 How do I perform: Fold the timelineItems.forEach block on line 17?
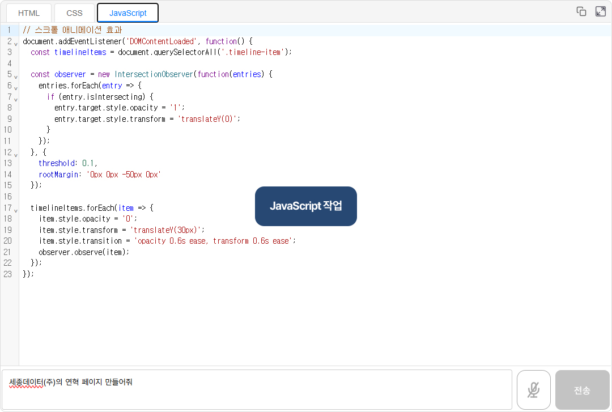pos(16,210)
